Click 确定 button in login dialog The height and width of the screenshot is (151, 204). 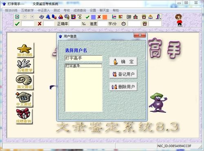[x=123, y=62]
